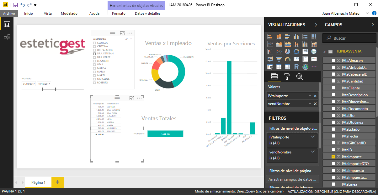This screenshot has width=378, height=195.
Task: Switch to the Datos y detalles tab
Action: point(147,13)
